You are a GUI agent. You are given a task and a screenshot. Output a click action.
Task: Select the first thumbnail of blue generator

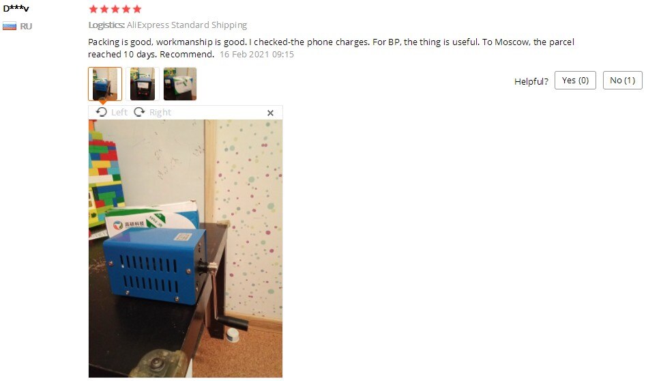[x=105, y=84]
